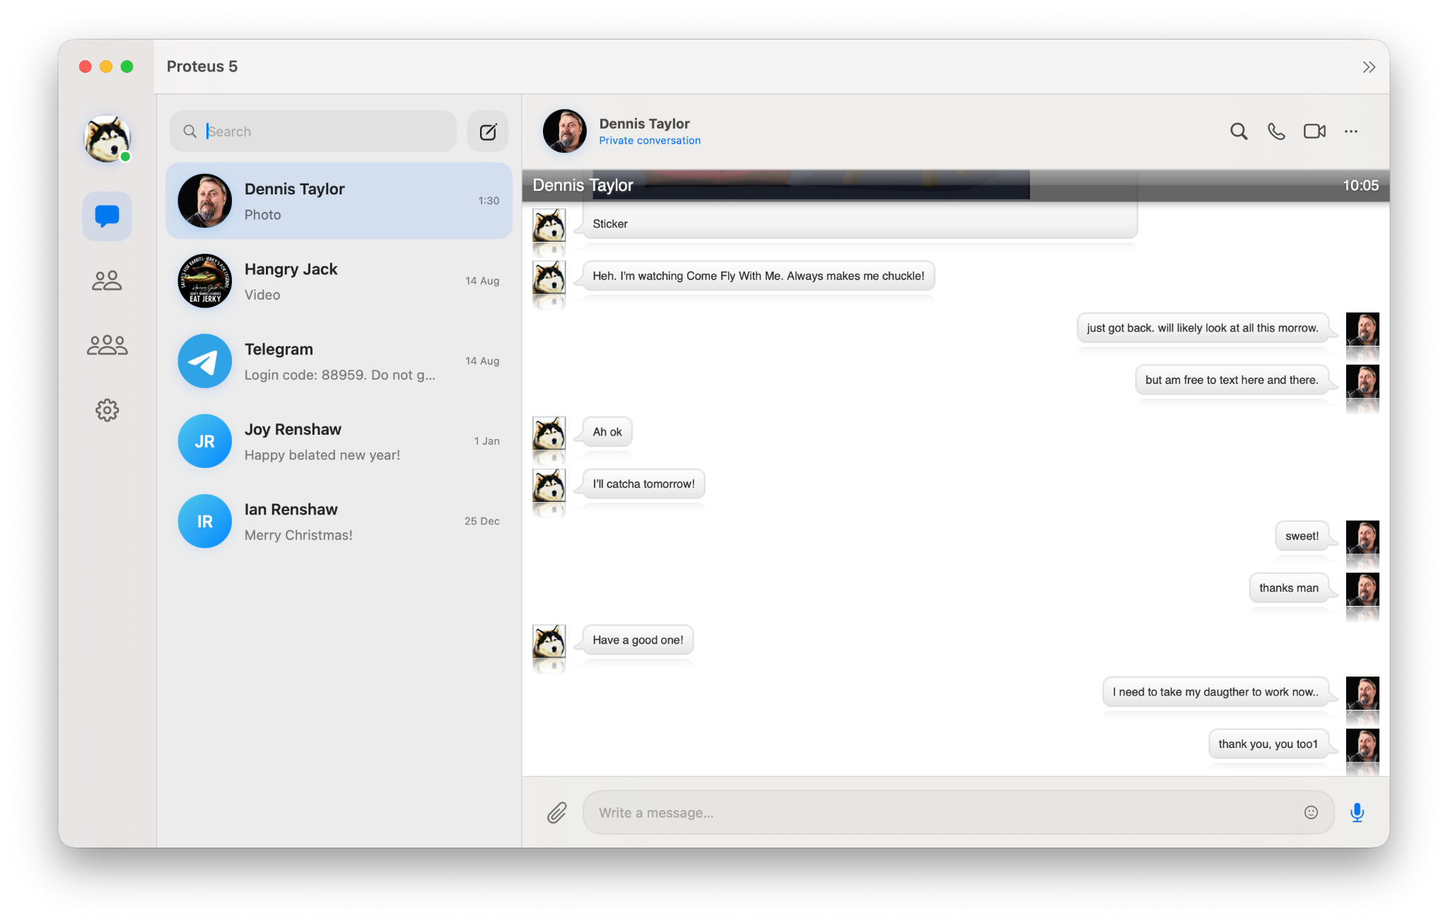The height and width of the screenshot is (924, 1448).
Task: Expand the double-chevron toolbar overflow
Action: [1369, 67]
